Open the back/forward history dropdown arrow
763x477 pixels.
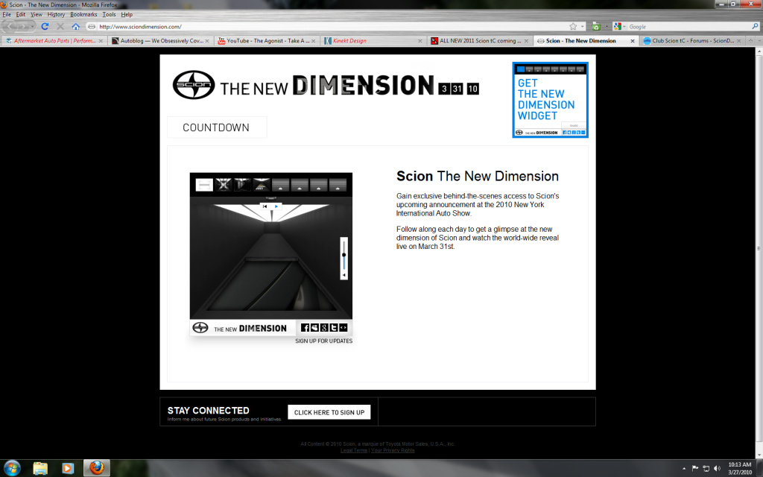click(x=33, y=26)
